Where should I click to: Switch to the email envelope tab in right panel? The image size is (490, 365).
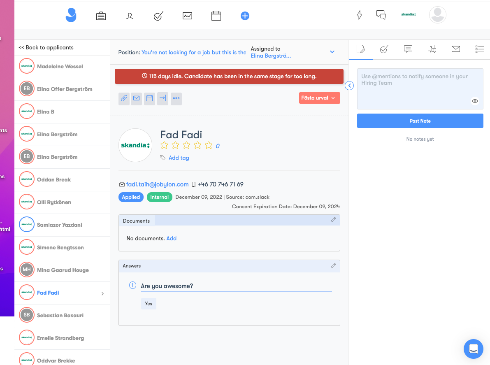(x=455, y=49)
